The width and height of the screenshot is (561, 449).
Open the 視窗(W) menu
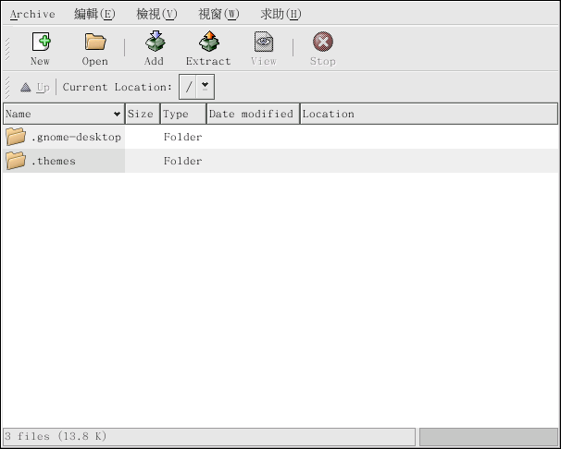pos(218,14)
